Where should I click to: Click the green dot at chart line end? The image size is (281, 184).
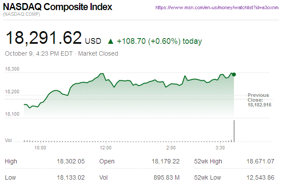coord(234,74)
